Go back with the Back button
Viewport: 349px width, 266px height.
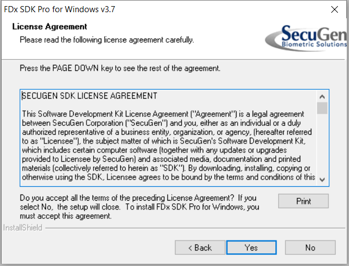[x=200, y=248]
